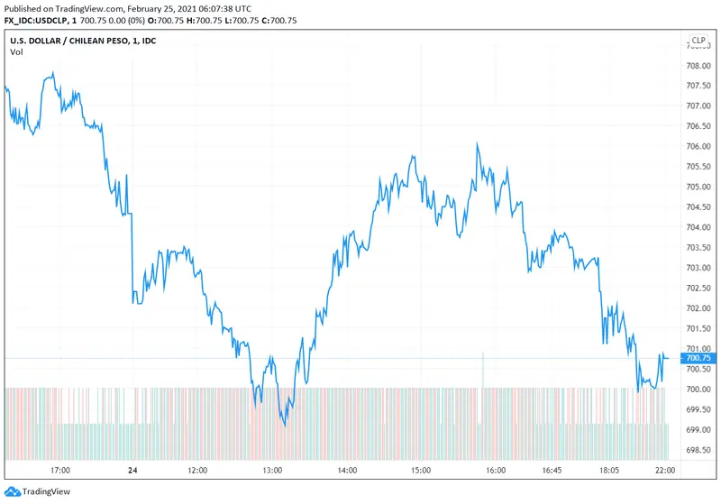The width and height of the screenshot is (721, 504).
Task: Select the 17:00 time axis label
Action: click(60, 471)
